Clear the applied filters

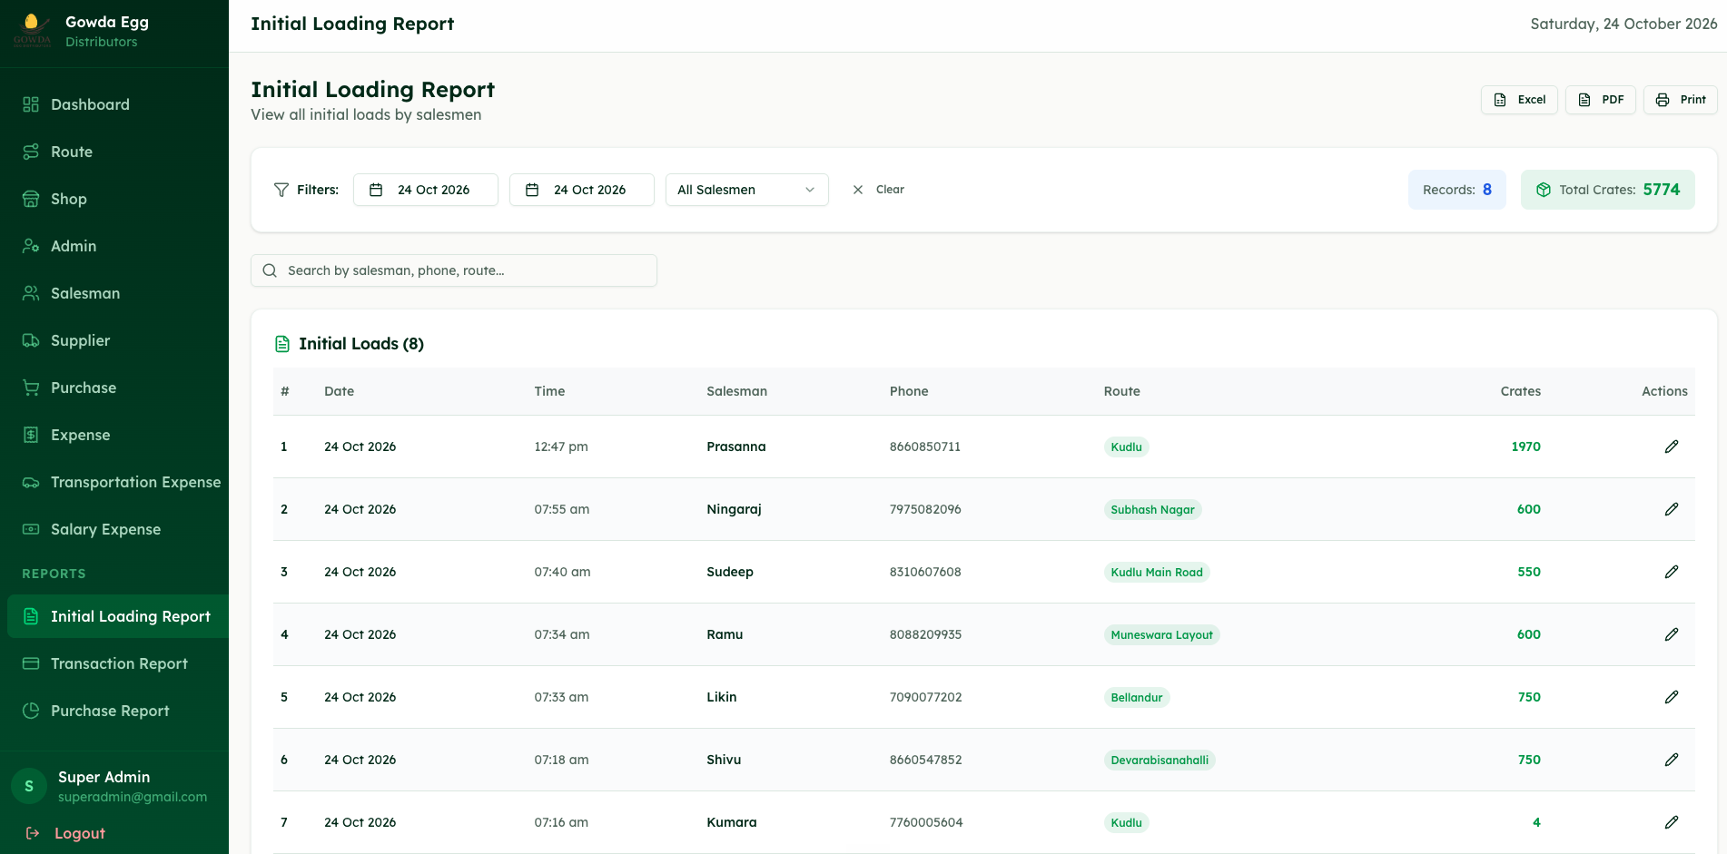pos(878,190)
